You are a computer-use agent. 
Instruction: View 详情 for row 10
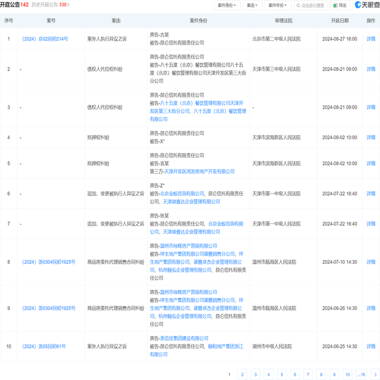tap(371, 347)
